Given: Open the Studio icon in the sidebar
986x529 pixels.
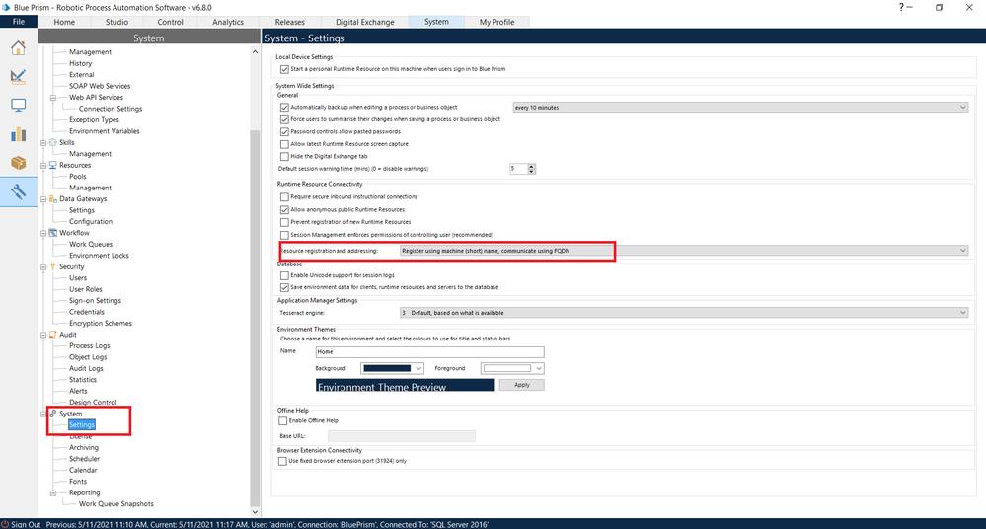Looking at the screenshot, I should [x=18, y=77].
